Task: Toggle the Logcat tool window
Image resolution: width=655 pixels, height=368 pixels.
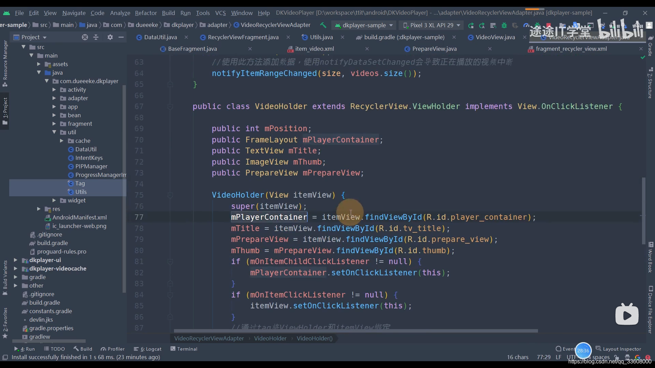Action: point(148,349)
